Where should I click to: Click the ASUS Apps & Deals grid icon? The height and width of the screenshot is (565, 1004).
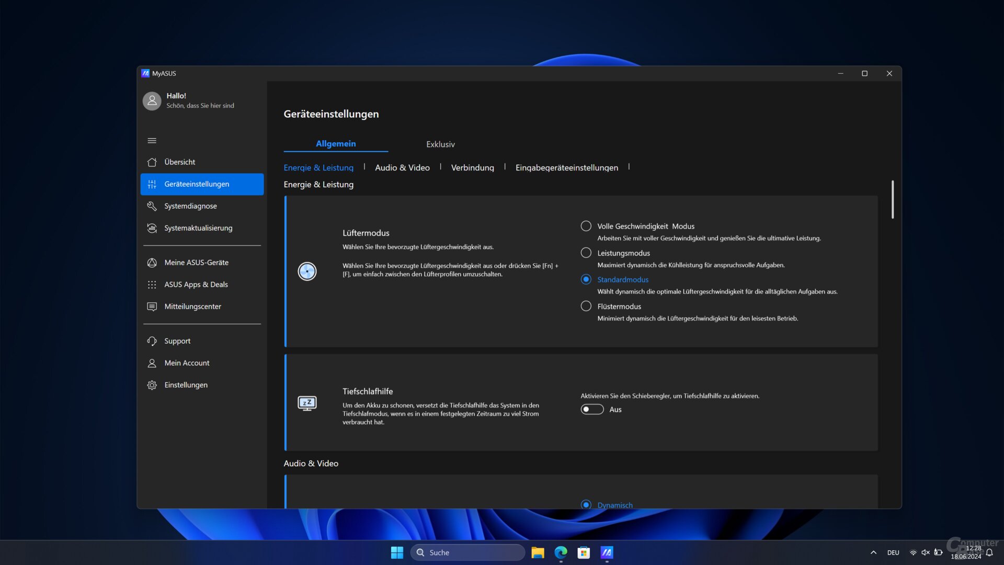tap(152, 285)
